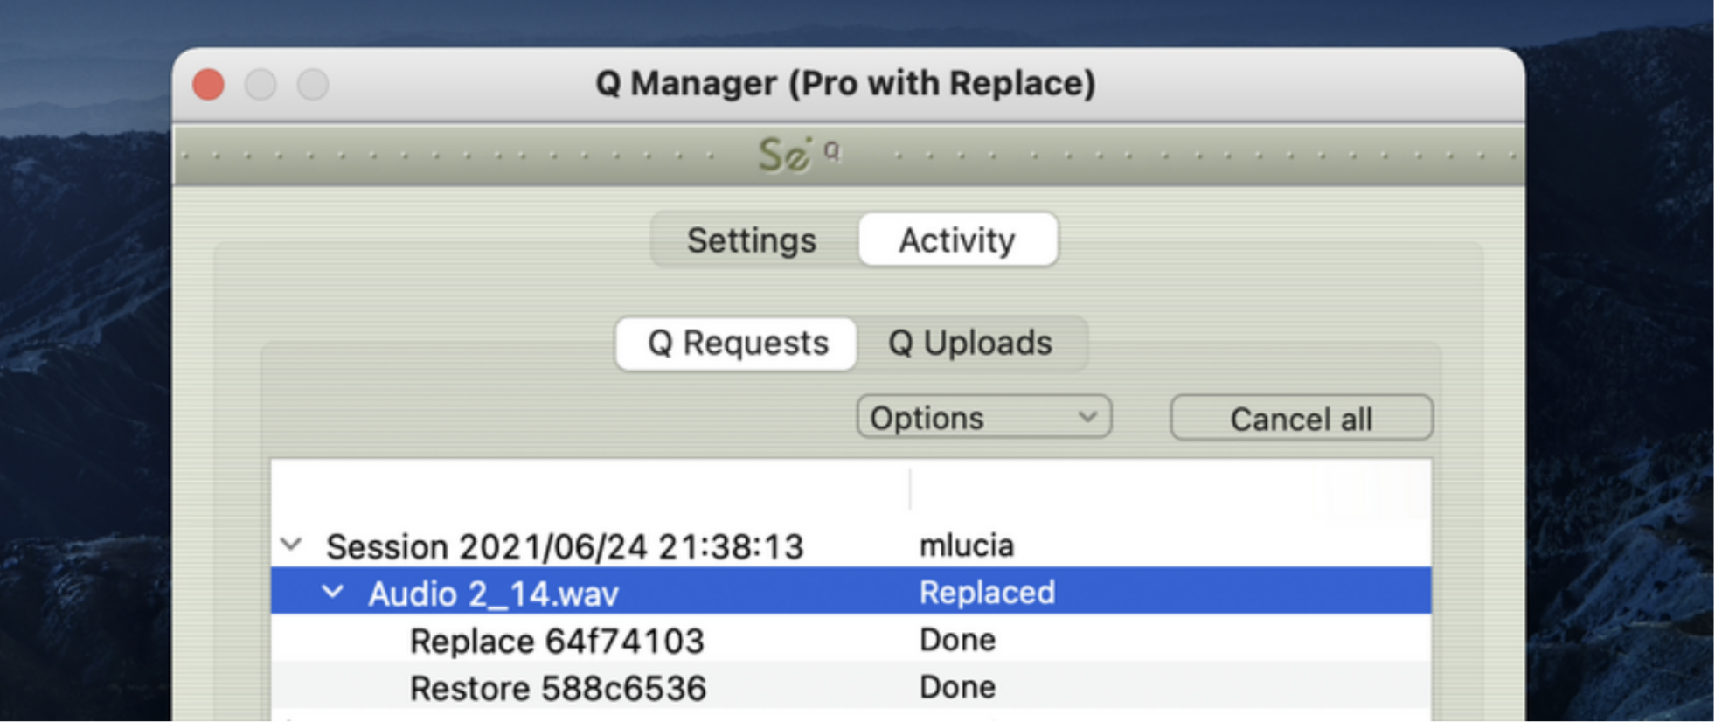1715x722 pixels.
Task: Click the Replaced status cell
Action: (987, 593)
